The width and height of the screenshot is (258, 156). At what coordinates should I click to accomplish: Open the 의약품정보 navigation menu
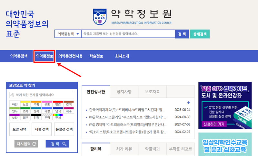45,56
